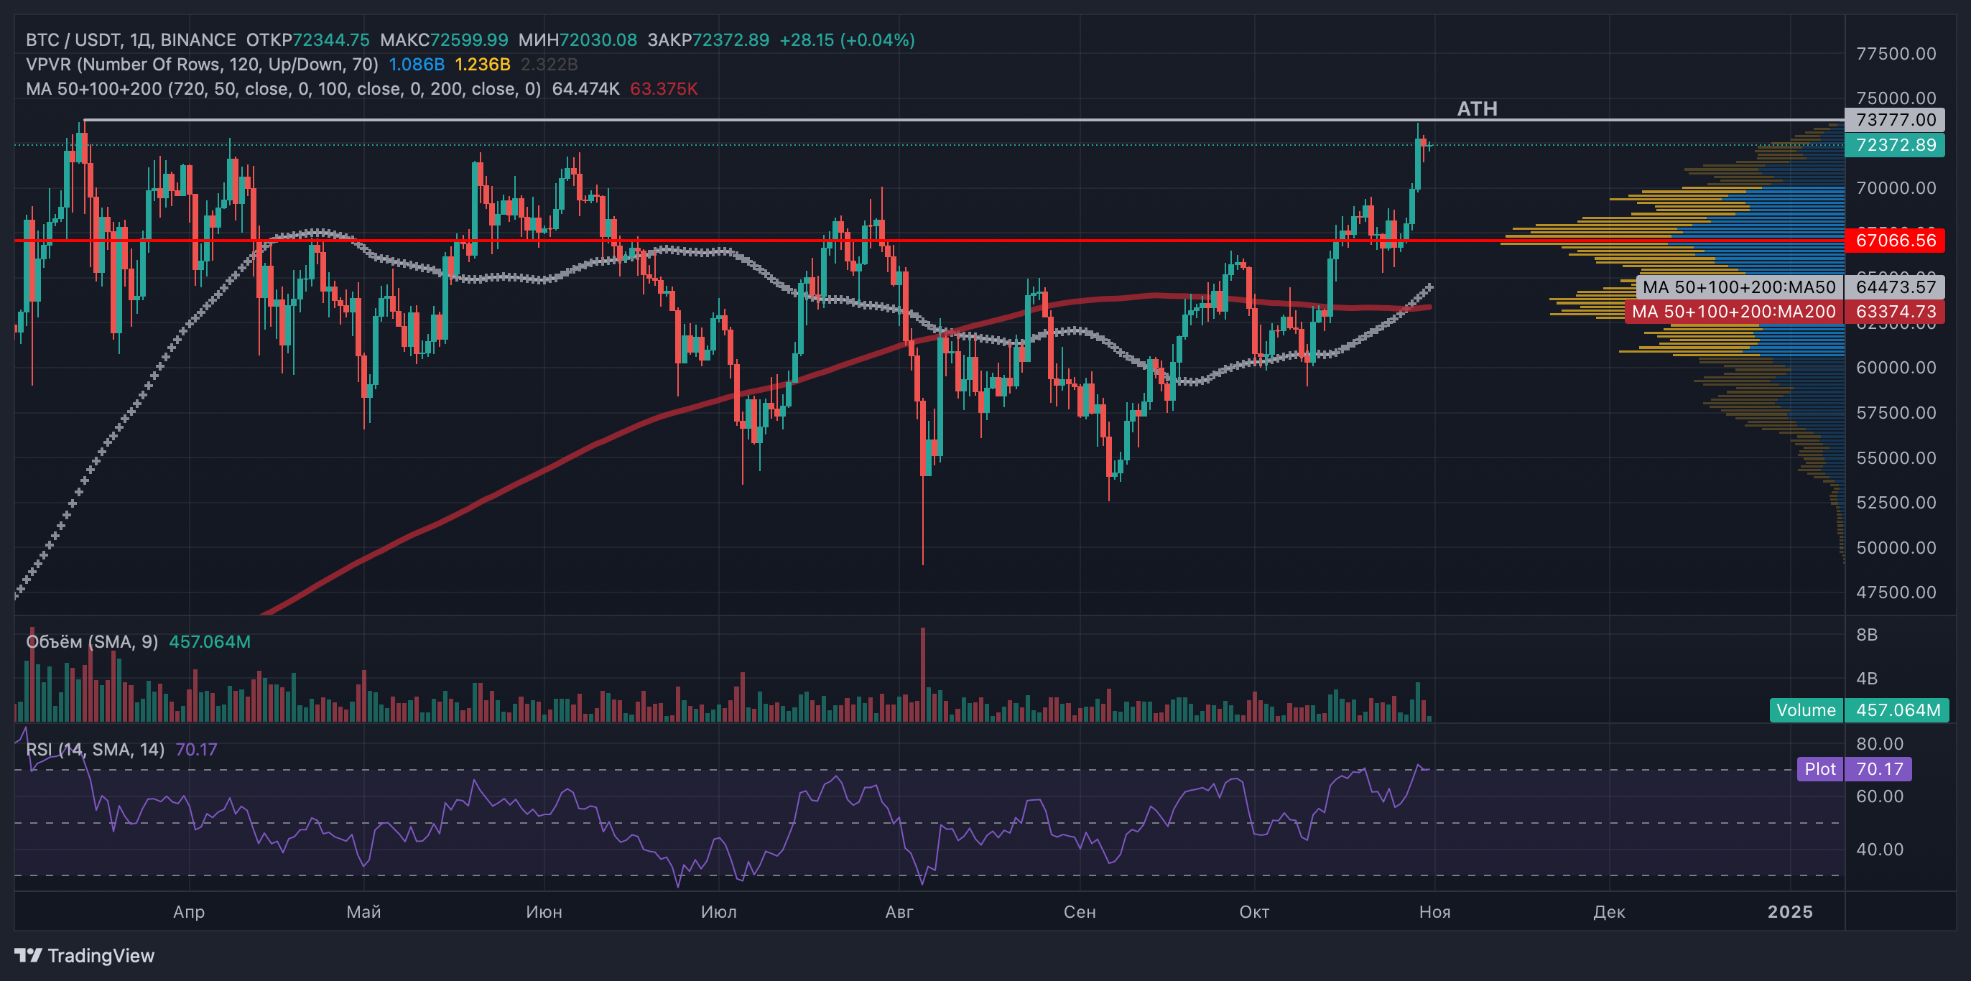This screenshot has width=1971, height=981.
Task: Click the red 67066.56 price level label
Action: coord(1894,241)
